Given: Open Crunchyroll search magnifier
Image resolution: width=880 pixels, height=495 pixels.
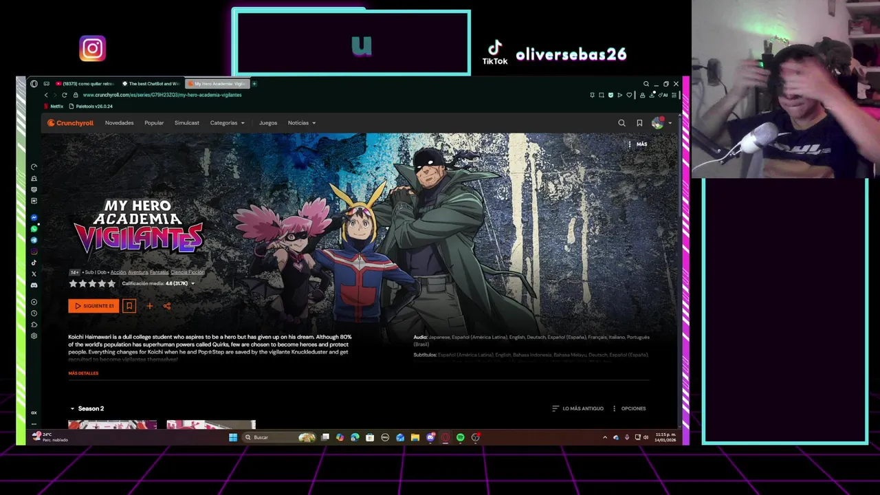Looking at the screenshot, I should (x=621, y=123).
